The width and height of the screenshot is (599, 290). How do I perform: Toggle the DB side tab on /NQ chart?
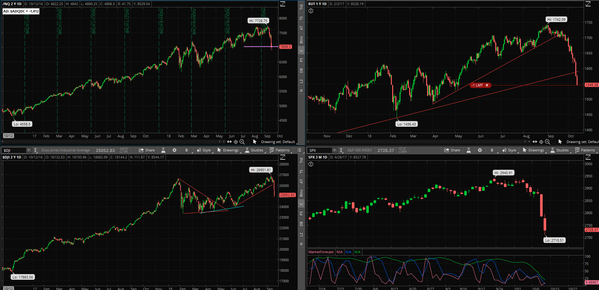301,70
